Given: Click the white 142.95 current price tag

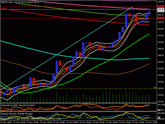Looking at the screenshot, I should point(161,11).
